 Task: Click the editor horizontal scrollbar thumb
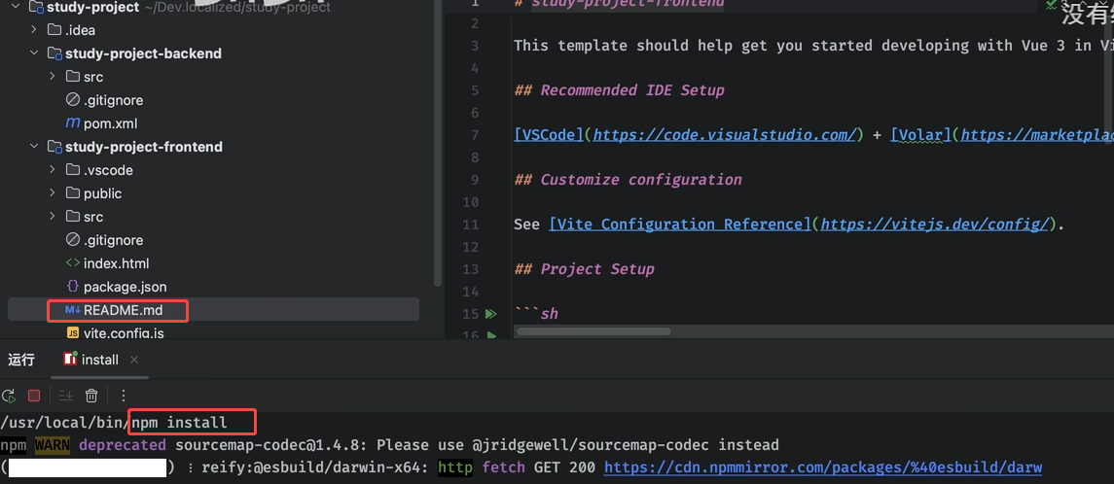[593, 331]
